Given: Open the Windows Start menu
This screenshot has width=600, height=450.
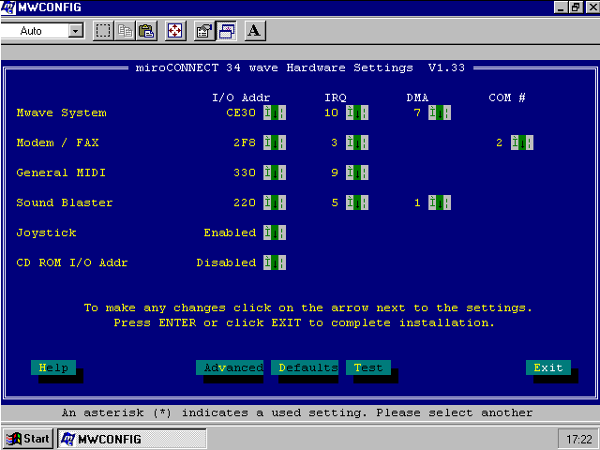Looking at the screenshot, I should [27, 439].
